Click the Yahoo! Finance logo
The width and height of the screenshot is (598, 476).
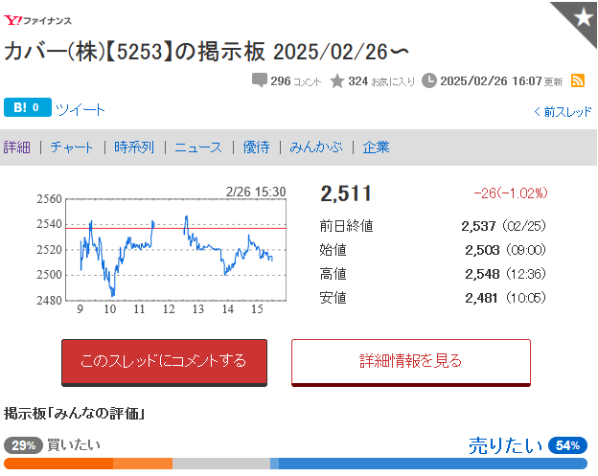37,20
